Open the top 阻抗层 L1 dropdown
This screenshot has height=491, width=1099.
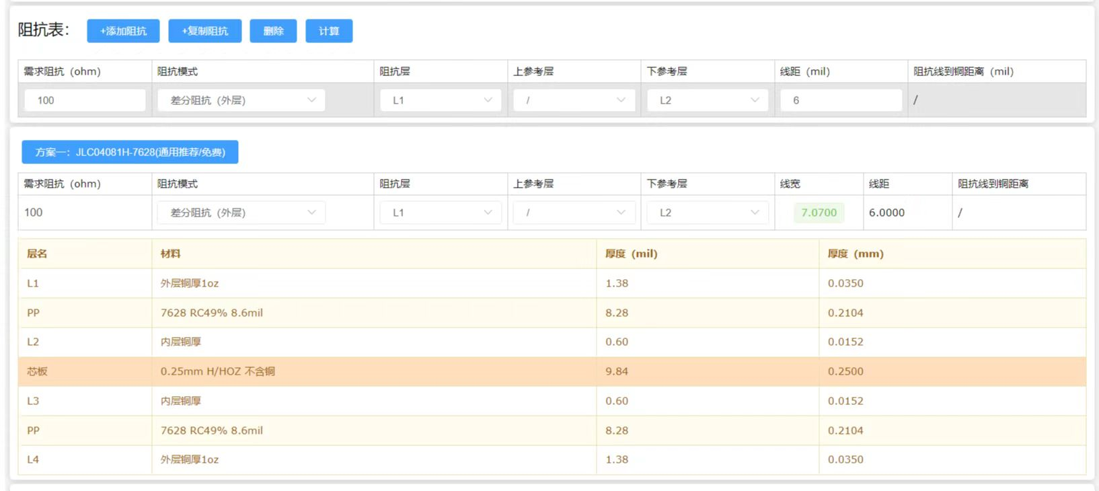coord(441,100)
